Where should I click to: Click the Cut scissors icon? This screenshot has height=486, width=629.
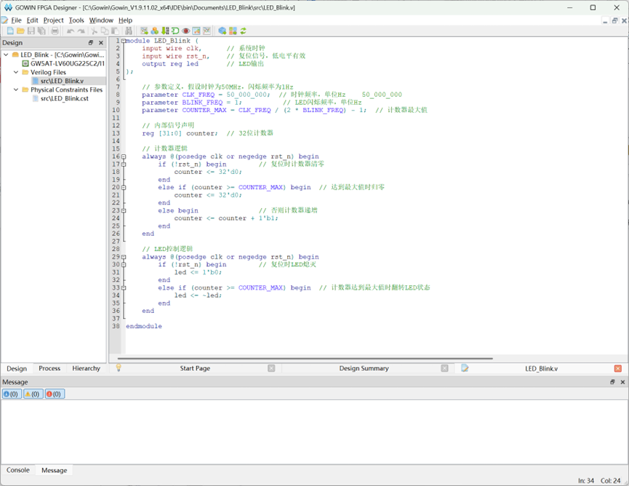[x=95, y=31]
